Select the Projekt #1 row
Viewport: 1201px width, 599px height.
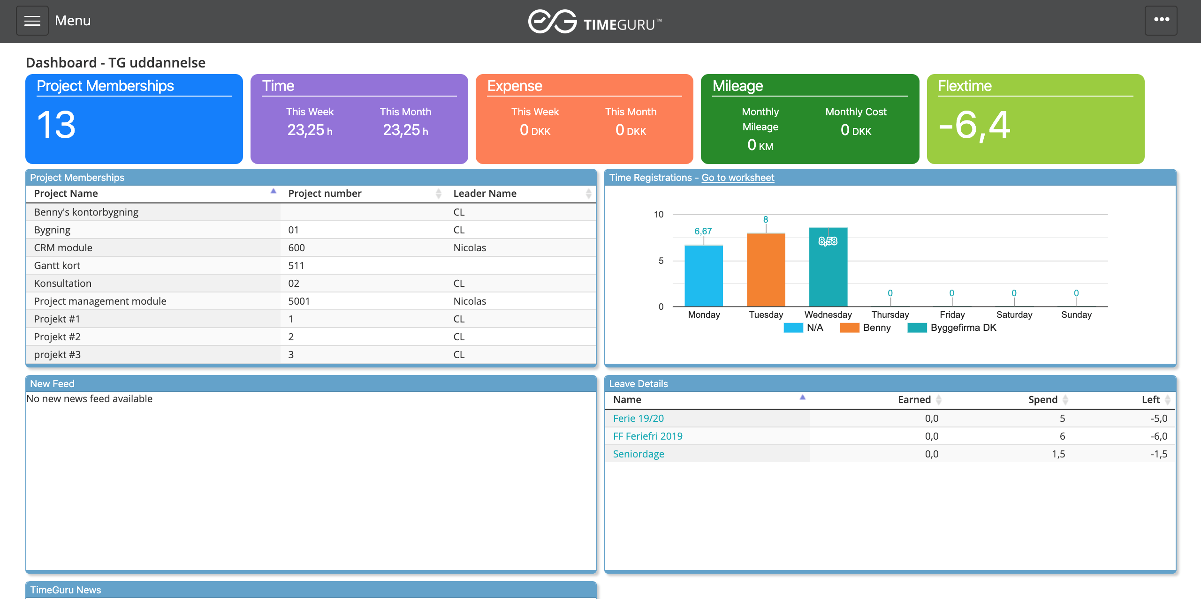[x=311, y=319]
